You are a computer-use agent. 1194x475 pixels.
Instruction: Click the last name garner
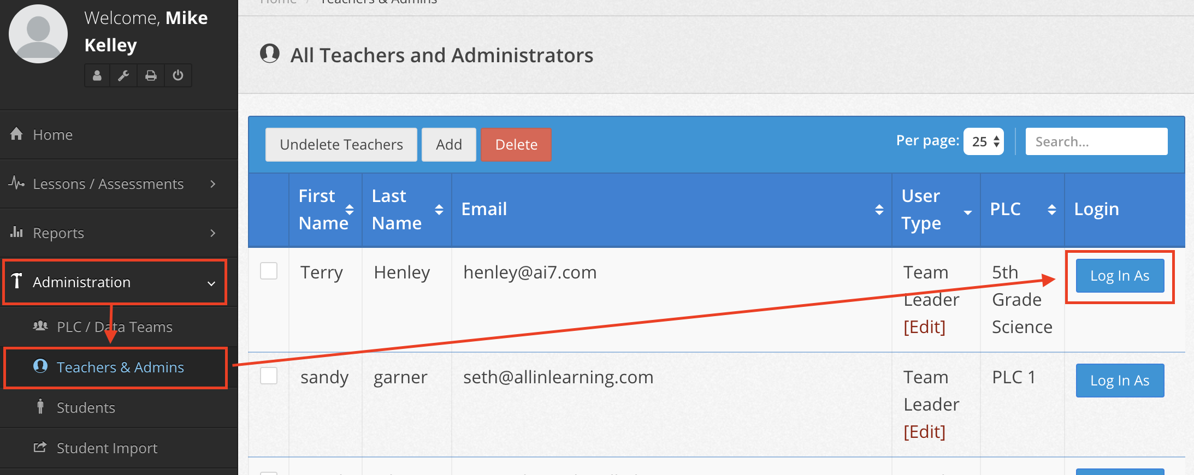400,378
